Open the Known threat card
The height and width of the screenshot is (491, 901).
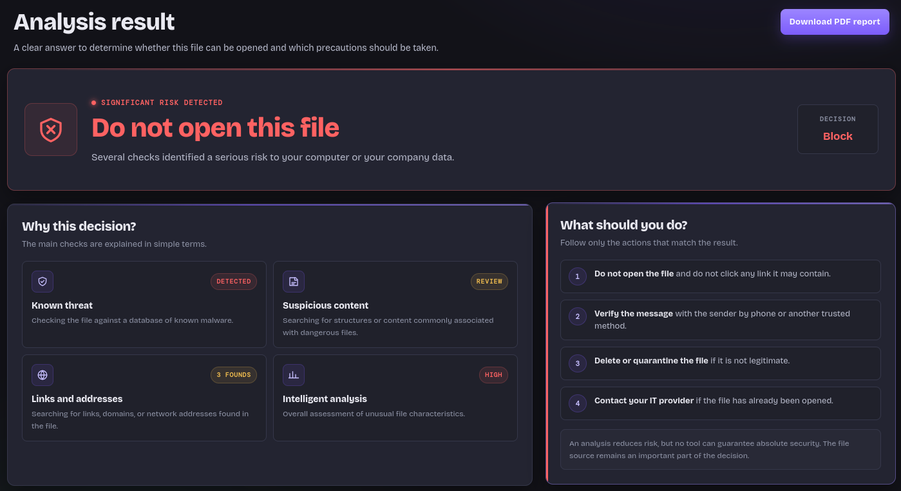click(144, 304)
